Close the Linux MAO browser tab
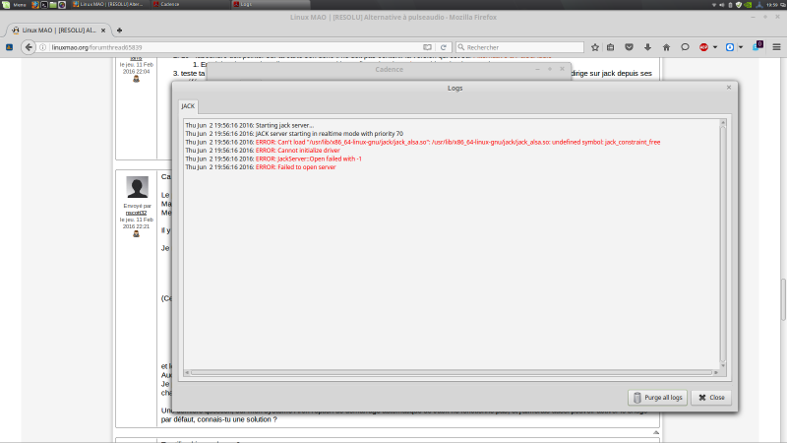The width and height of the screenshot is (787, 443). point(103,31)
